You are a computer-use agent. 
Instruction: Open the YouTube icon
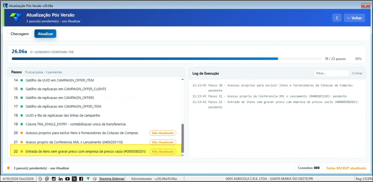coord(68,179)
